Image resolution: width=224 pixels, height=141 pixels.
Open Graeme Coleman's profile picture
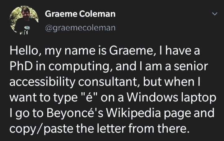coord(22,21)
